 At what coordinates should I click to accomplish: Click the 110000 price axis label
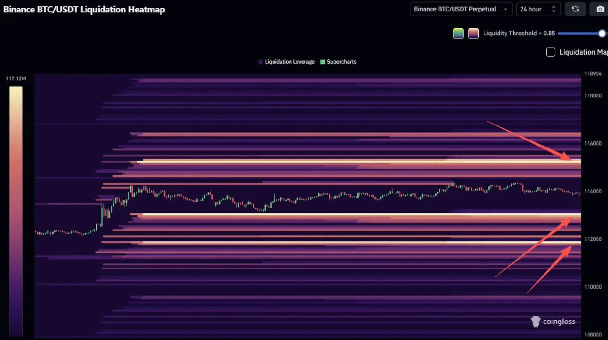coord(593,287)
